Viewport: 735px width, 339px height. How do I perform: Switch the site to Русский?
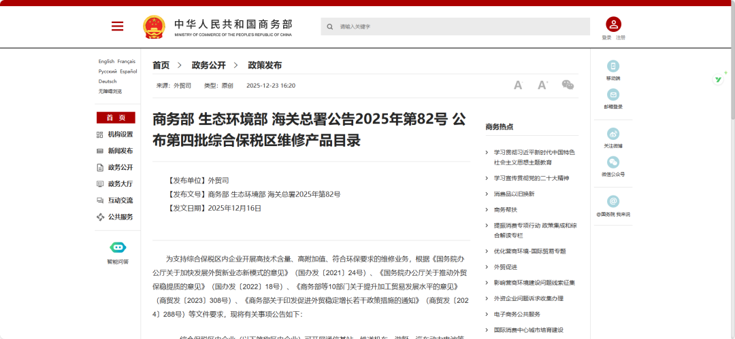pos(108,71)
